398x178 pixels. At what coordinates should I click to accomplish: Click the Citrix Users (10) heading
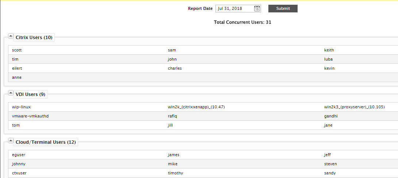tap(34, 38)
